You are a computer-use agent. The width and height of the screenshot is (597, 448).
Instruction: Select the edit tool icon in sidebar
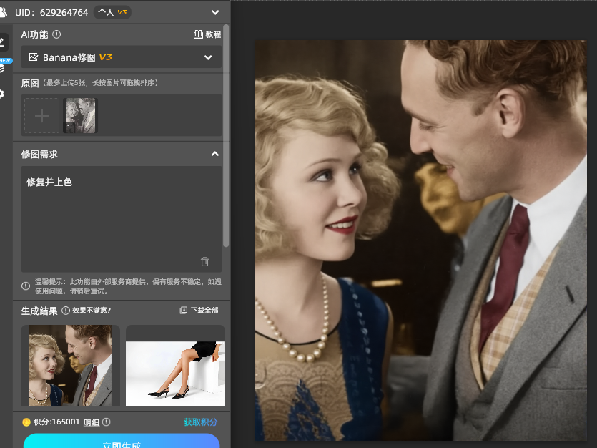(3, 42)
